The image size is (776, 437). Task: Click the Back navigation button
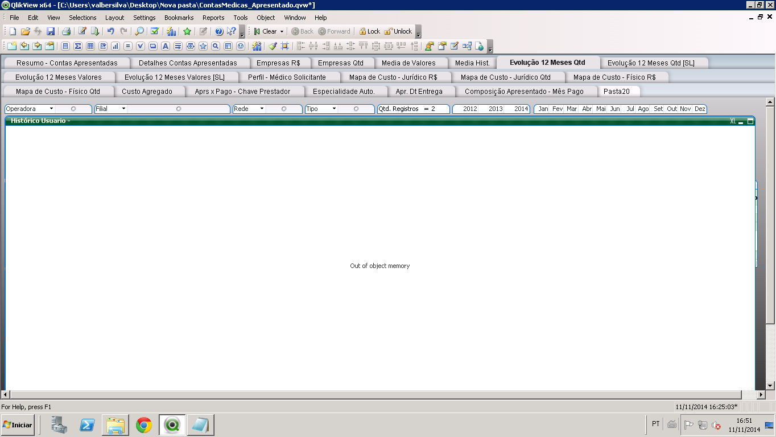pos(303,31)
